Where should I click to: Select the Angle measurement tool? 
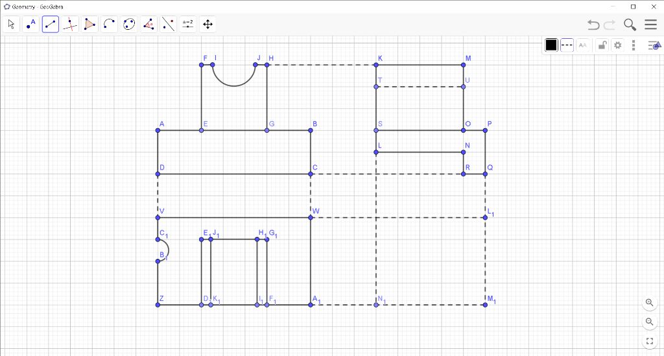pyautogui.click(x=148, y=25)
